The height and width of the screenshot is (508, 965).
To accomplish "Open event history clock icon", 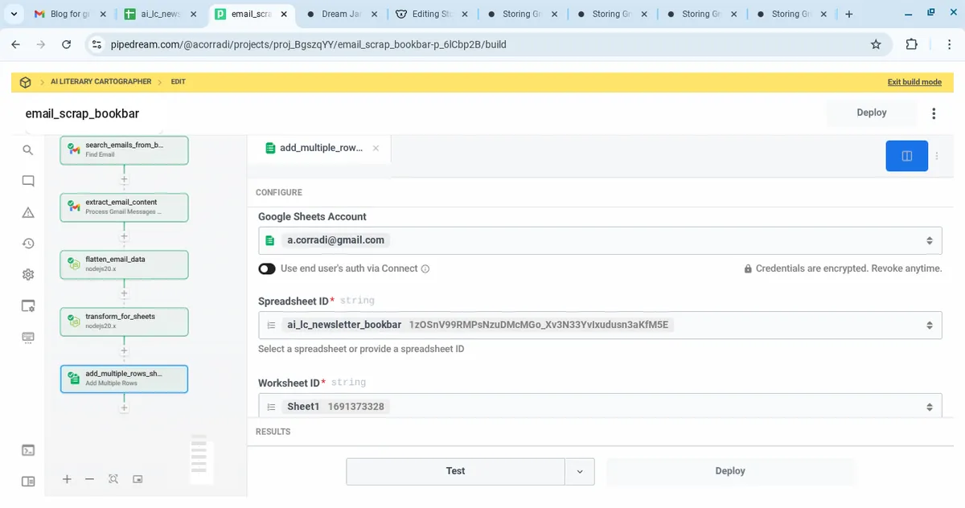I will pos(28,244).
